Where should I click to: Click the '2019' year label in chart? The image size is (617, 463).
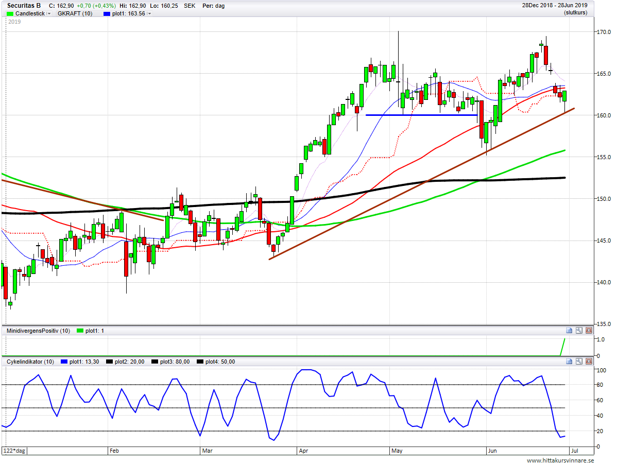[14, 22]
